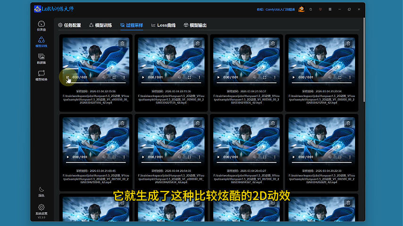Mute the 22:15:56 sample video
This screenshot has height=226, width=403.
tap(104, 77)
